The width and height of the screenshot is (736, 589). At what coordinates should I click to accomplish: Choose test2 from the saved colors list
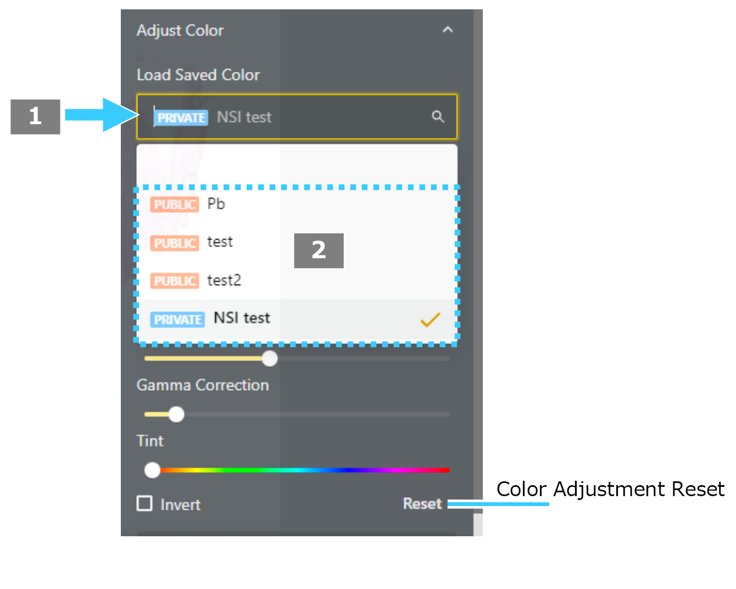[297, 281]
